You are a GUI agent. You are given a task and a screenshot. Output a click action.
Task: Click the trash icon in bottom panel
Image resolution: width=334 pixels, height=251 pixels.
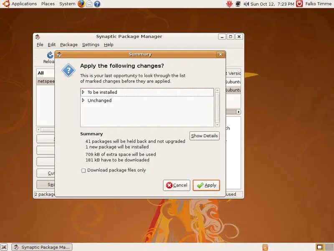(265, 247)
